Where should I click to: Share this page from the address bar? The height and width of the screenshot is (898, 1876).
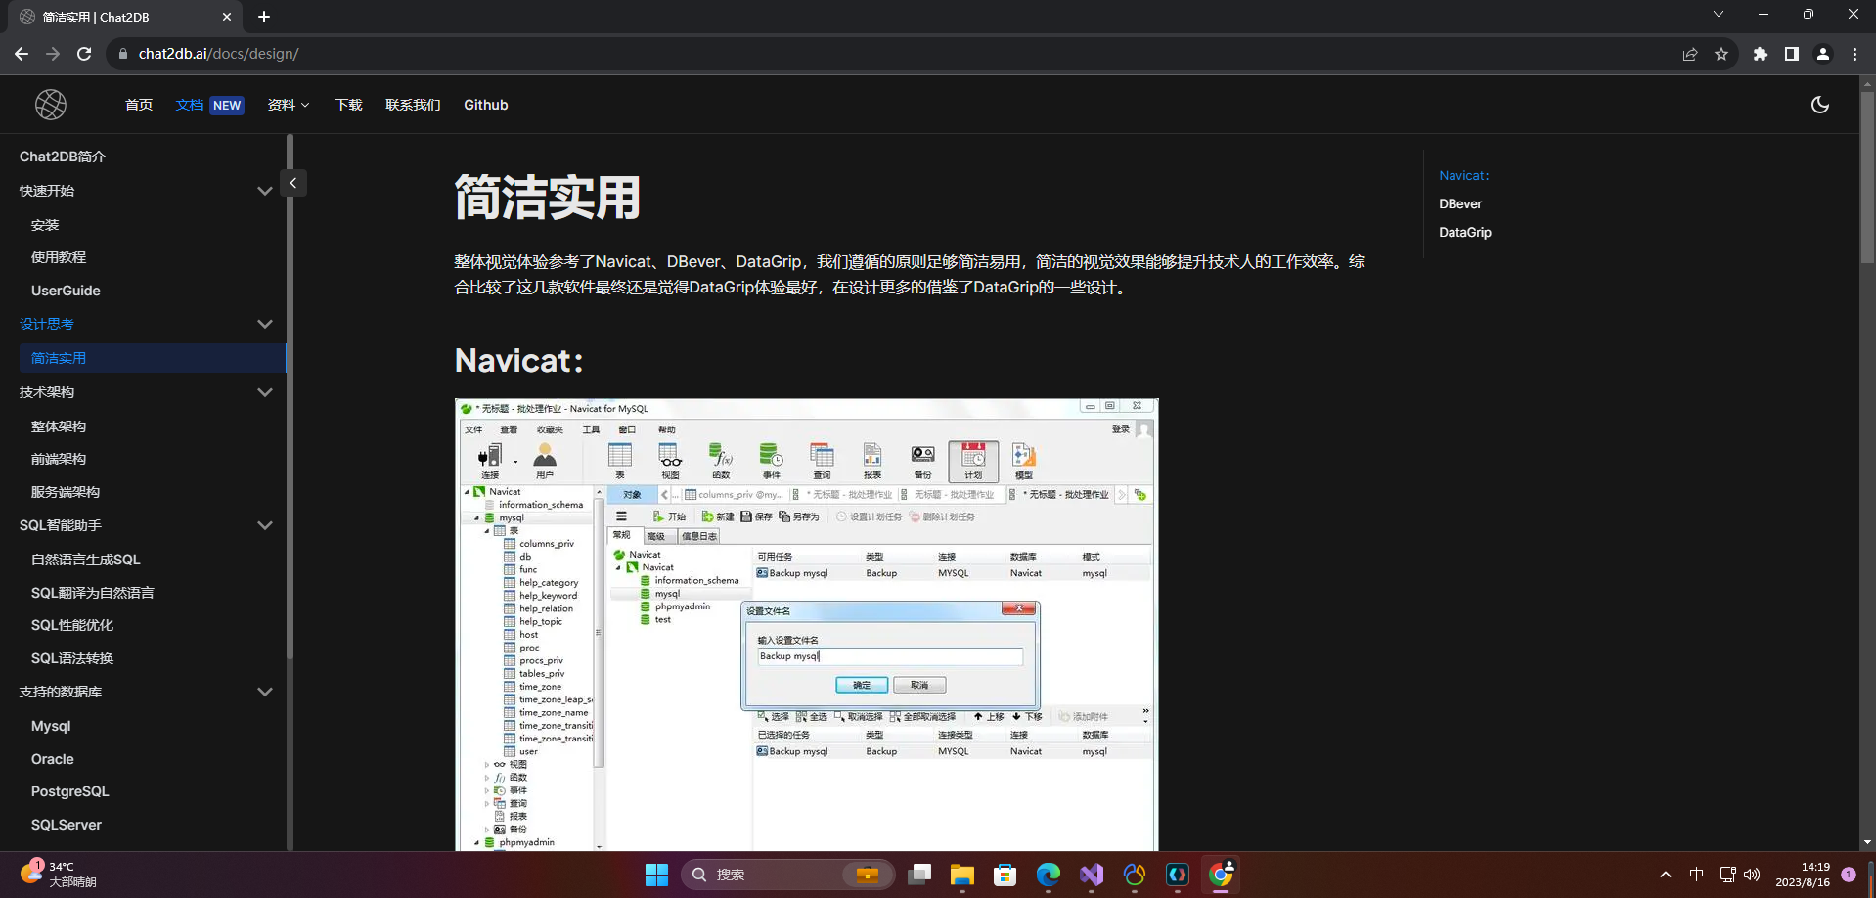point(1690,54)
